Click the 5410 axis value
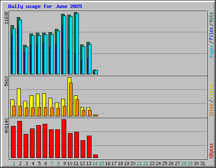Image resolution: width=216 pixels, height=168 pixels. [6, 81]
